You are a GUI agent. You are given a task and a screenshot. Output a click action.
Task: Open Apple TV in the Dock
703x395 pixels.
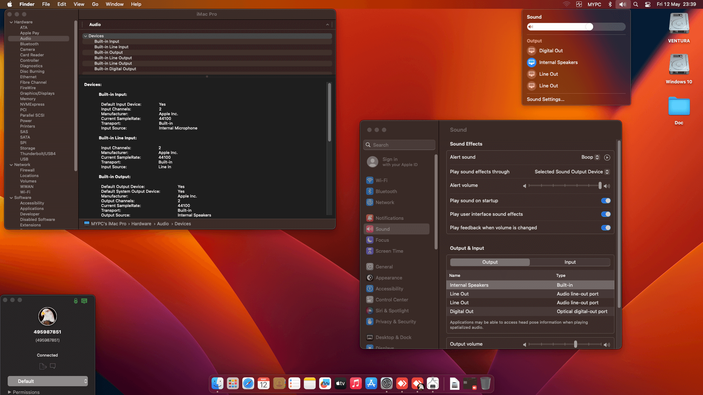pyautogui.click(x=341, y=383)
